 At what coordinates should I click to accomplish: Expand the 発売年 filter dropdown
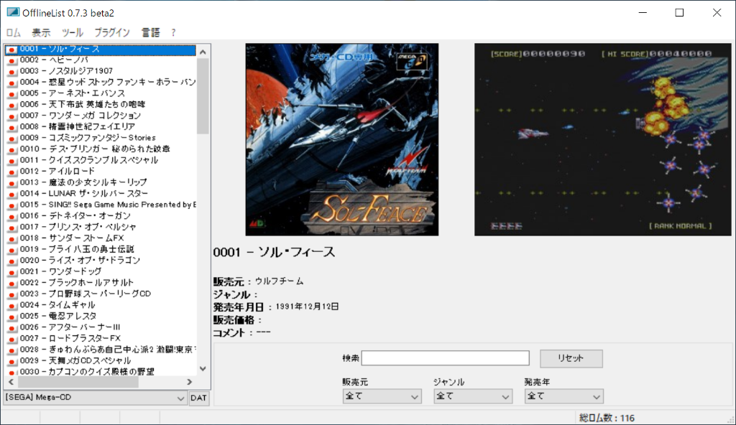pyautogui.click(x=563, y=396)
